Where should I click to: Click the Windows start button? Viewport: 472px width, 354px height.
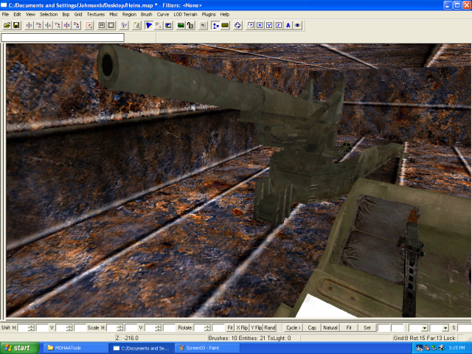tap(19, 348)
